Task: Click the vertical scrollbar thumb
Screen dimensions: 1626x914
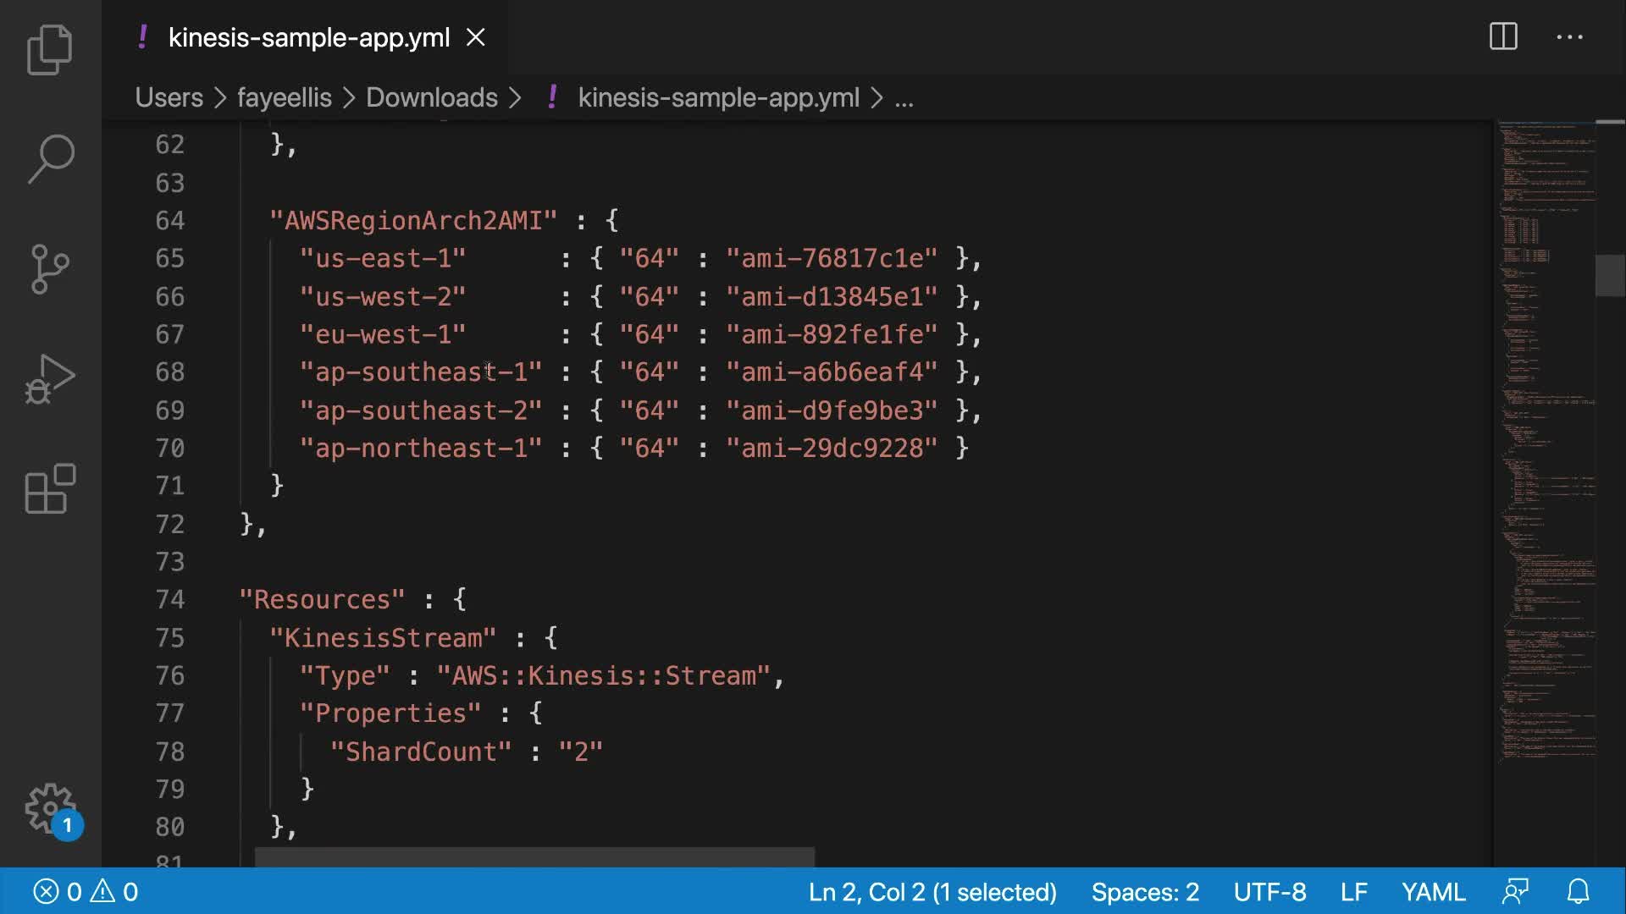Action: point(1609,275)
